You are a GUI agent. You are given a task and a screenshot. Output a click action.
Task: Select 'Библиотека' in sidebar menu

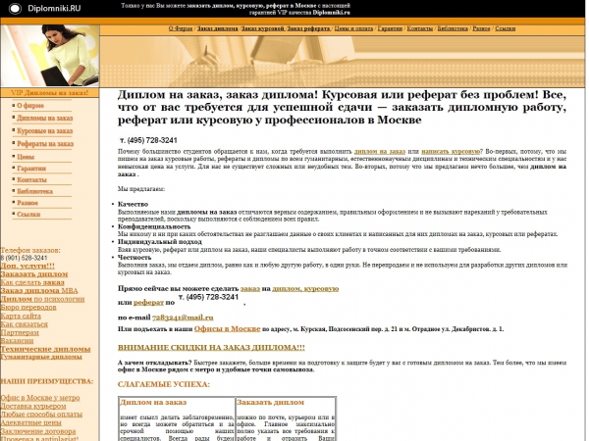click(x=35, y=191)
